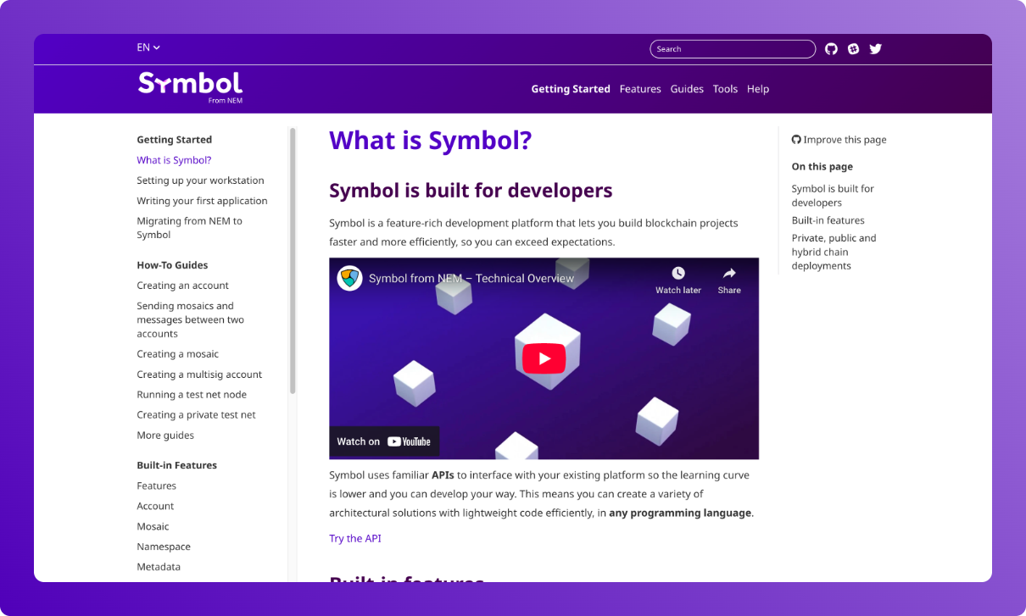Open Improve this page on GitHub
The width and height of the screenshot is (1026, 616).
tap(839, 139)
